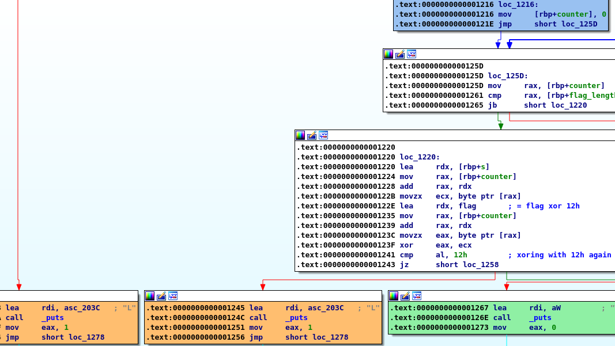Click the pencil icon on the green block at 1267

click(x=405, y=296)
